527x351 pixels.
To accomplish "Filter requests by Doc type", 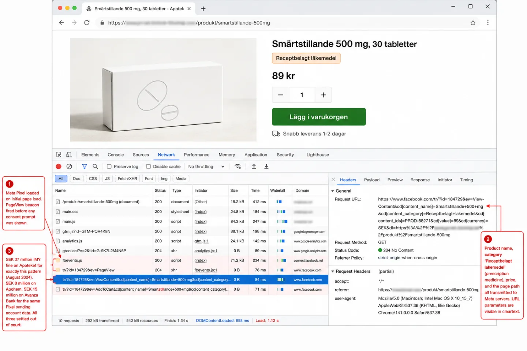I will [76, 179].
